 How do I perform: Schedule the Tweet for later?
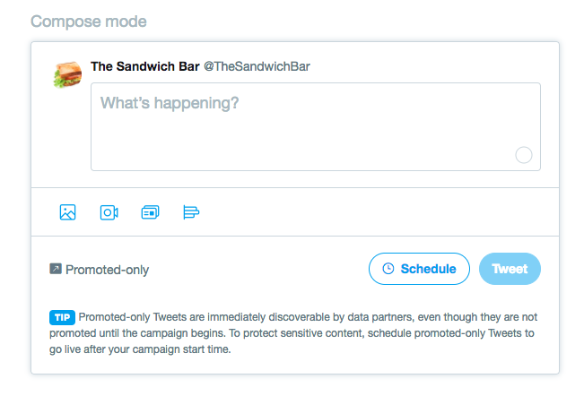coord(419,269)
